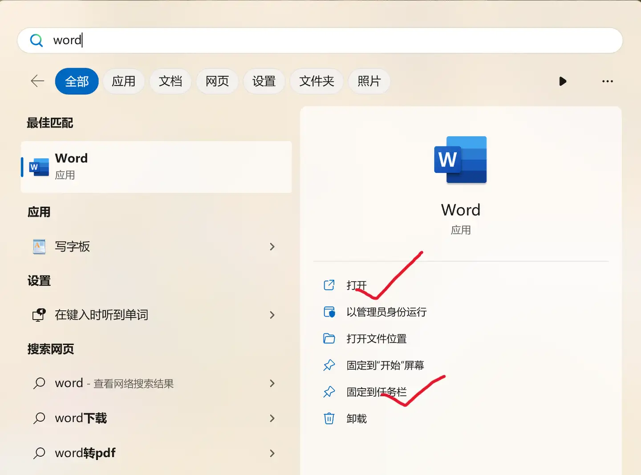This screenshot has height=475, width=641.
Task: Choose 固定到任务栏 action
Action: coord(377,392)
